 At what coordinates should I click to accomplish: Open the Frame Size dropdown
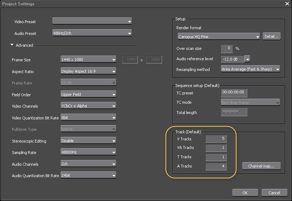[89, 60]
